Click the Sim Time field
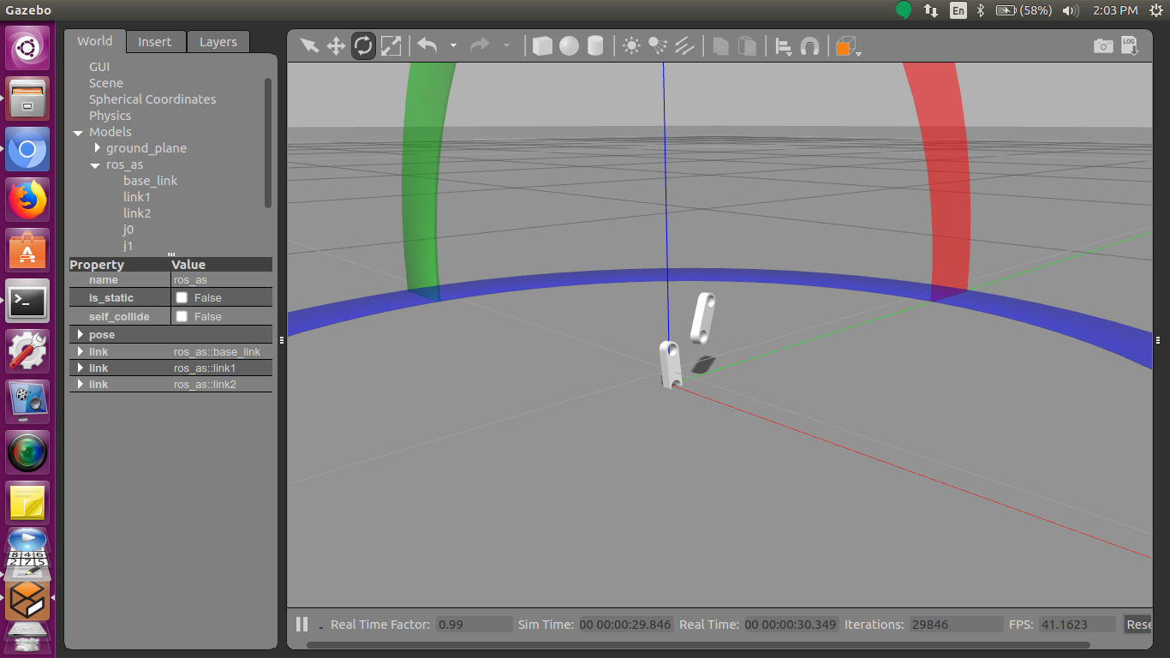The image size is (1170, 658). 626,625
